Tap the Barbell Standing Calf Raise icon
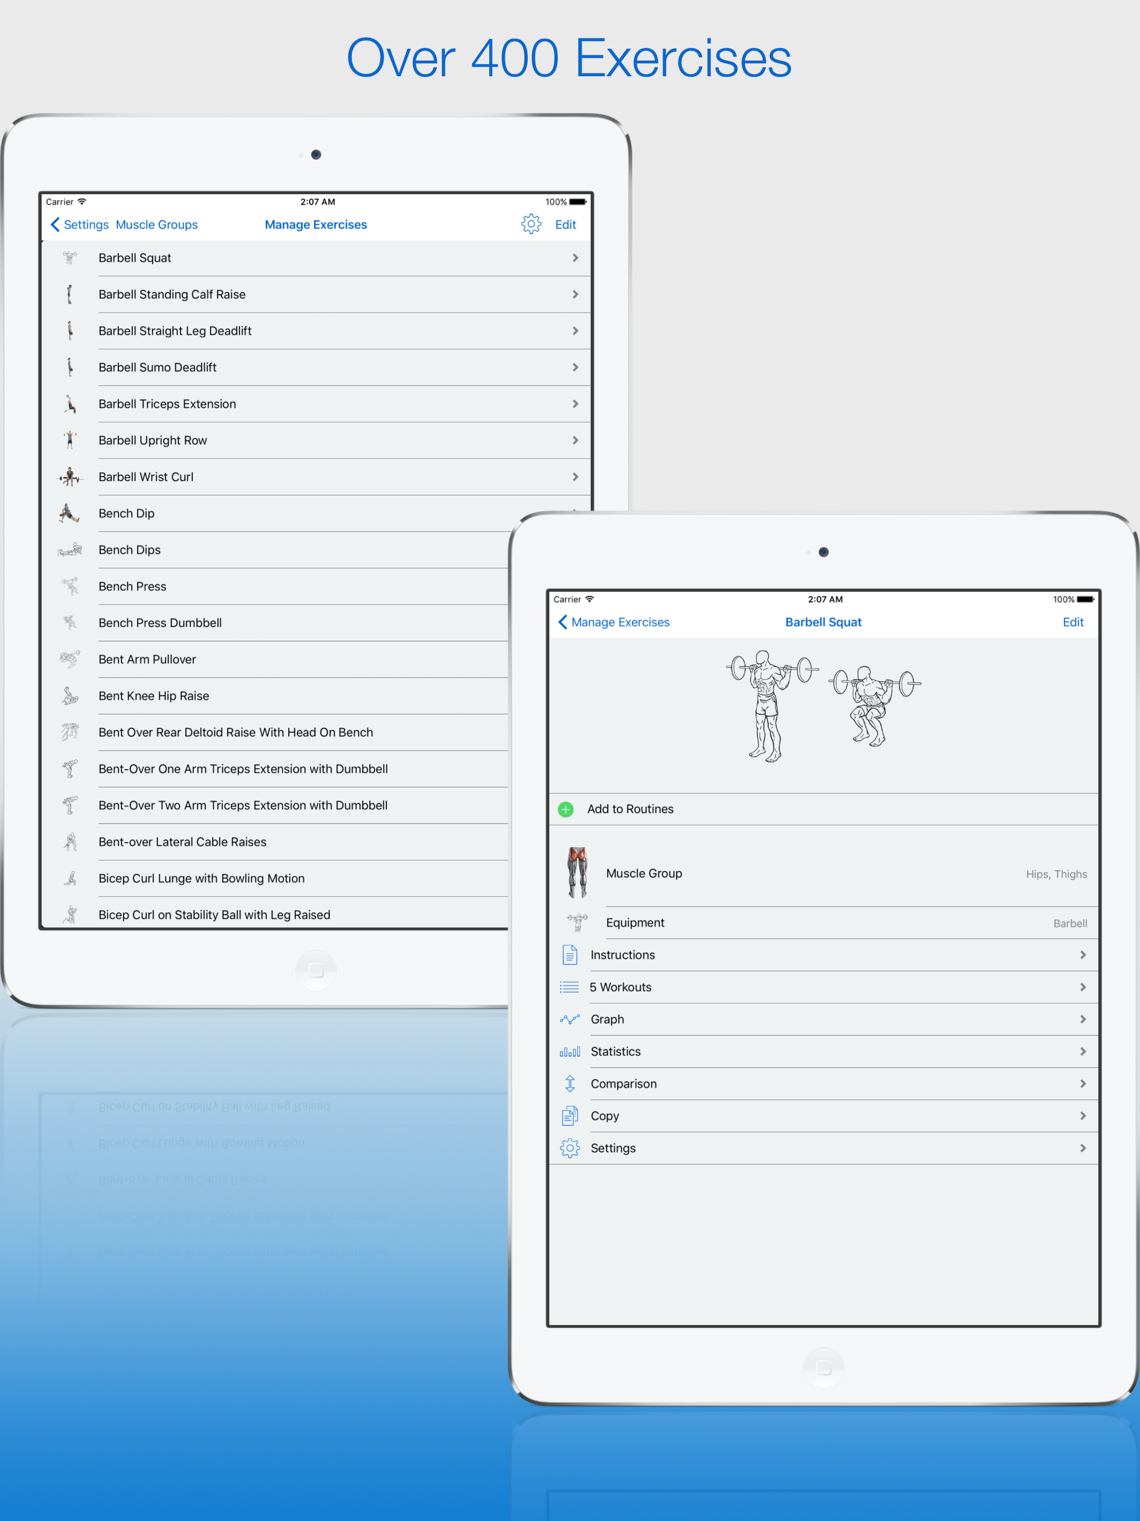This screenshot has height=1521, width=1140. [x=70, y=295]
